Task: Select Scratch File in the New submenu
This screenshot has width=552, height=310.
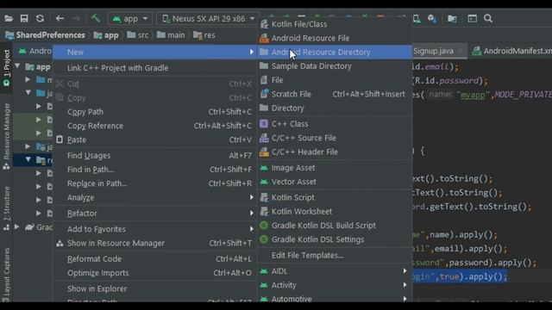Action: pyautogui.click(x=335, y=94)
